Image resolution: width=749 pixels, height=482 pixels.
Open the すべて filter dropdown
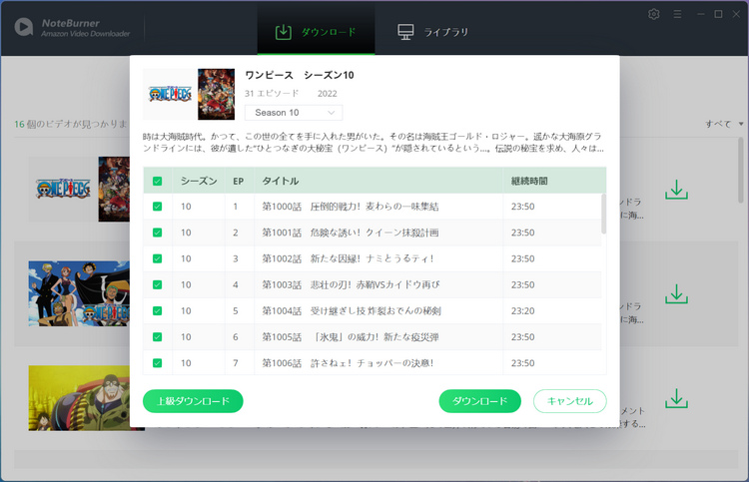724,124
